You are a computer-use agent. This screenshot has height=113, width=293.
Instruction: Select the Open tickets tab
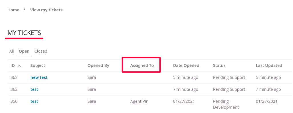pos(24,51)
